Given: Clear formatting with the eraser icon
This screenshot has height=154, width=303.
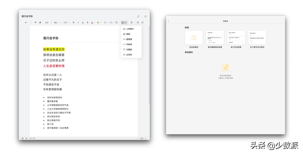Looking at the screenshot, I should click(40, 23).
